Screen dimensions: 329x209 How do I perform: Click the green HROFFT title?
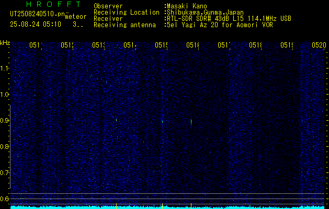(53, 4)
